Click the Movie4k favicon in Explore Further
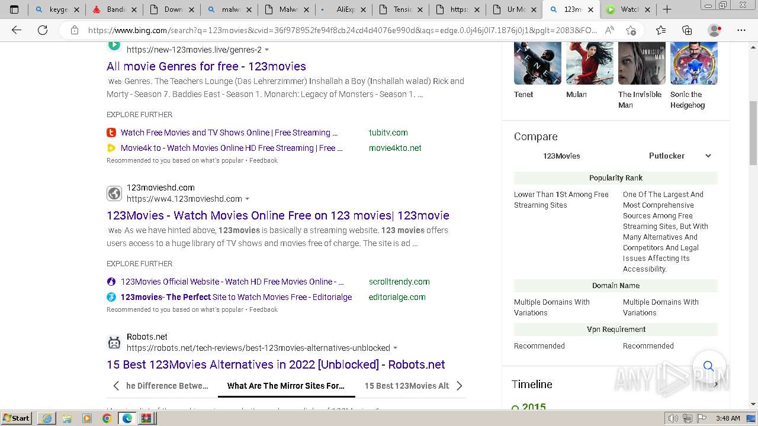This screenshot has height=426, width=758. pyautogui.click(x=111, y=148)
